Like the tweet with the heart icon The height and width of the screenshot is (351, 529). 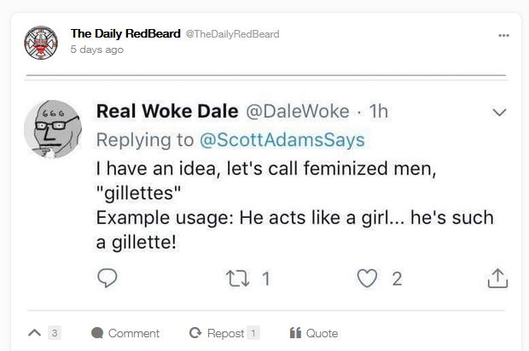(367, 278)
